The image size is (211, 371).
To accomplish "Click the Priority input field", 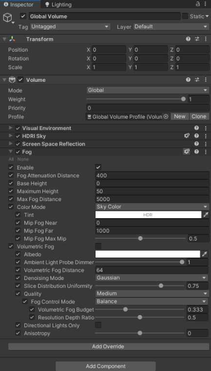I will (x=148, y=108).
